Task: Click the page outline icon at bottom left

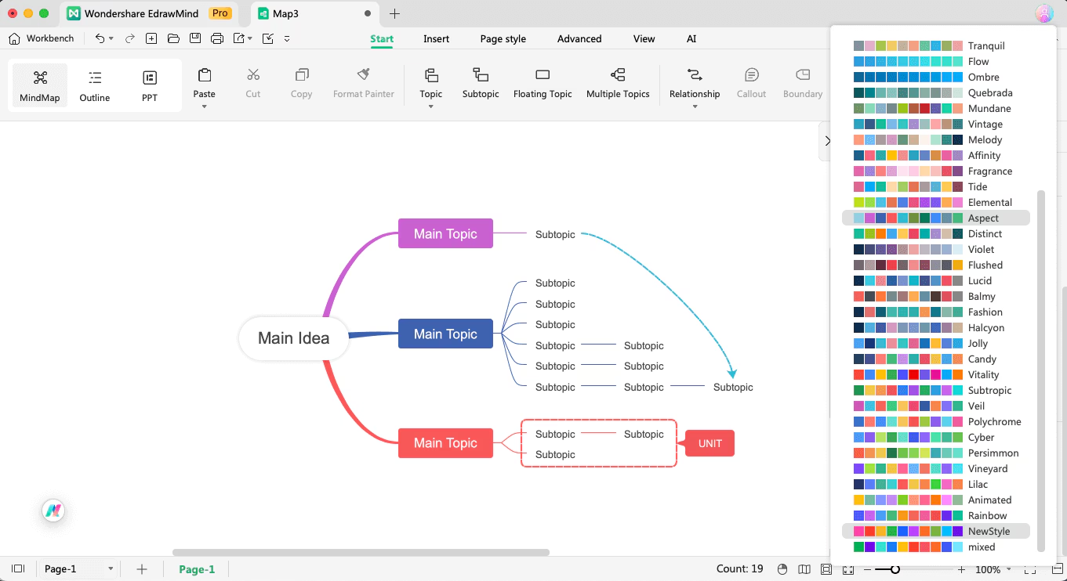Action: pos(18,569)
